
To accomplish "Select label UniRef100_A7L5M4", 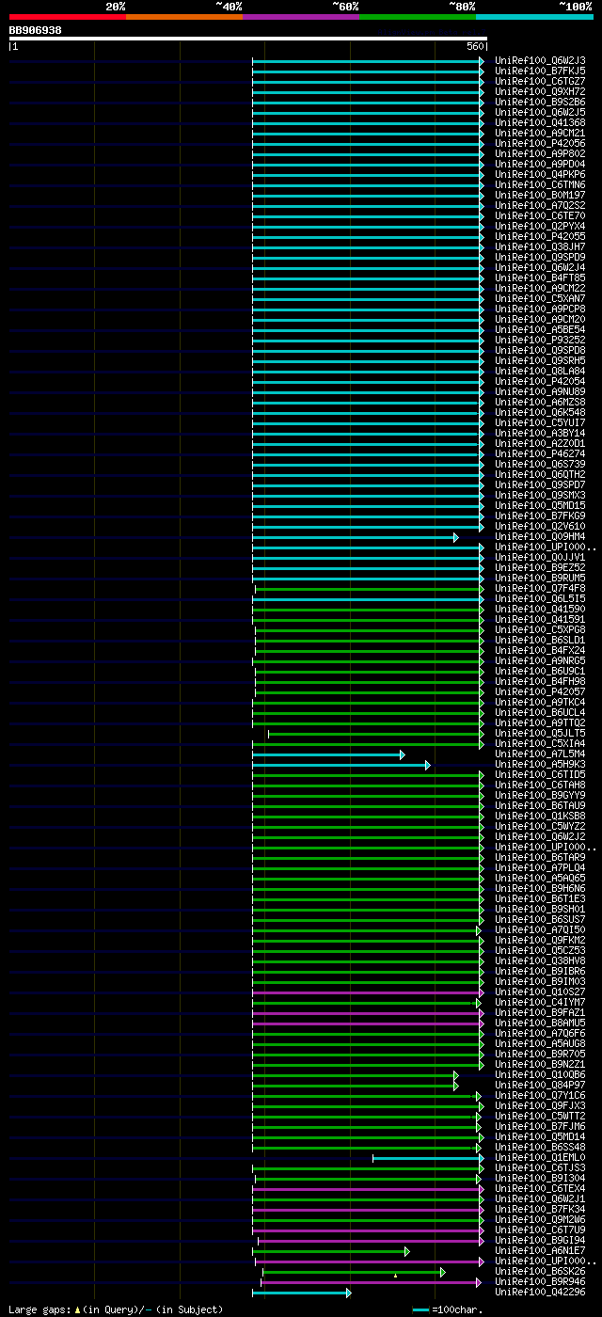I will point(540,754).
